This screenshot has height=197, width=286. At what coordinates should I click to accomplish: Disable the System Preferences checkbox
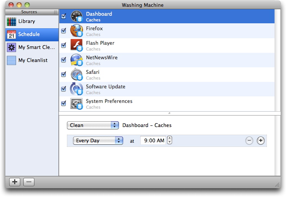pyautogui.click(x=63, y=103)
